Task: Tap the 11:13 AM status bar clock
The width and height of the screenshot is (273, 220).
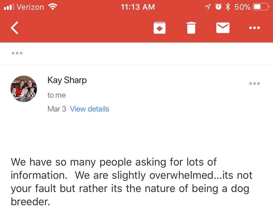Action: 138,7
